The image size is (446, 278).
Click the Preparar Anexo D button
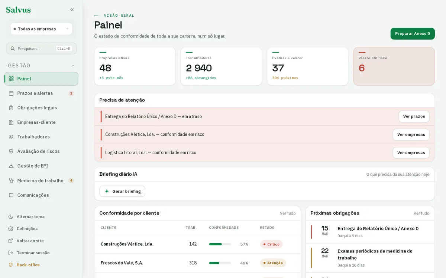[413, 33]
